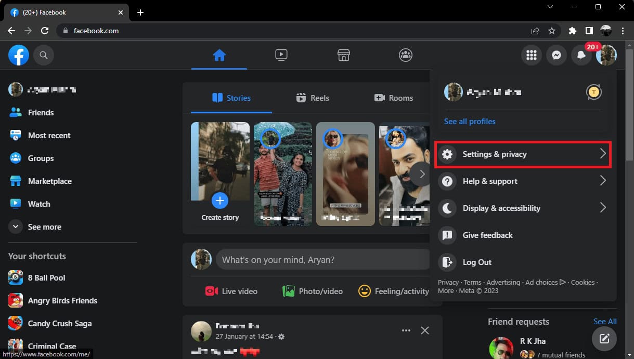Screen dimensions: 634x359
Task: Open the Chrome tab search dropdown arrow
Action: [x=550, y=7]
